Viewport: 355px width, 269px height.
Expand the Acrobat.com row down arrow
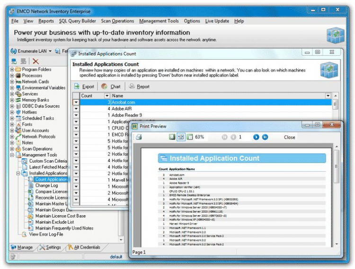click(76, 102)
